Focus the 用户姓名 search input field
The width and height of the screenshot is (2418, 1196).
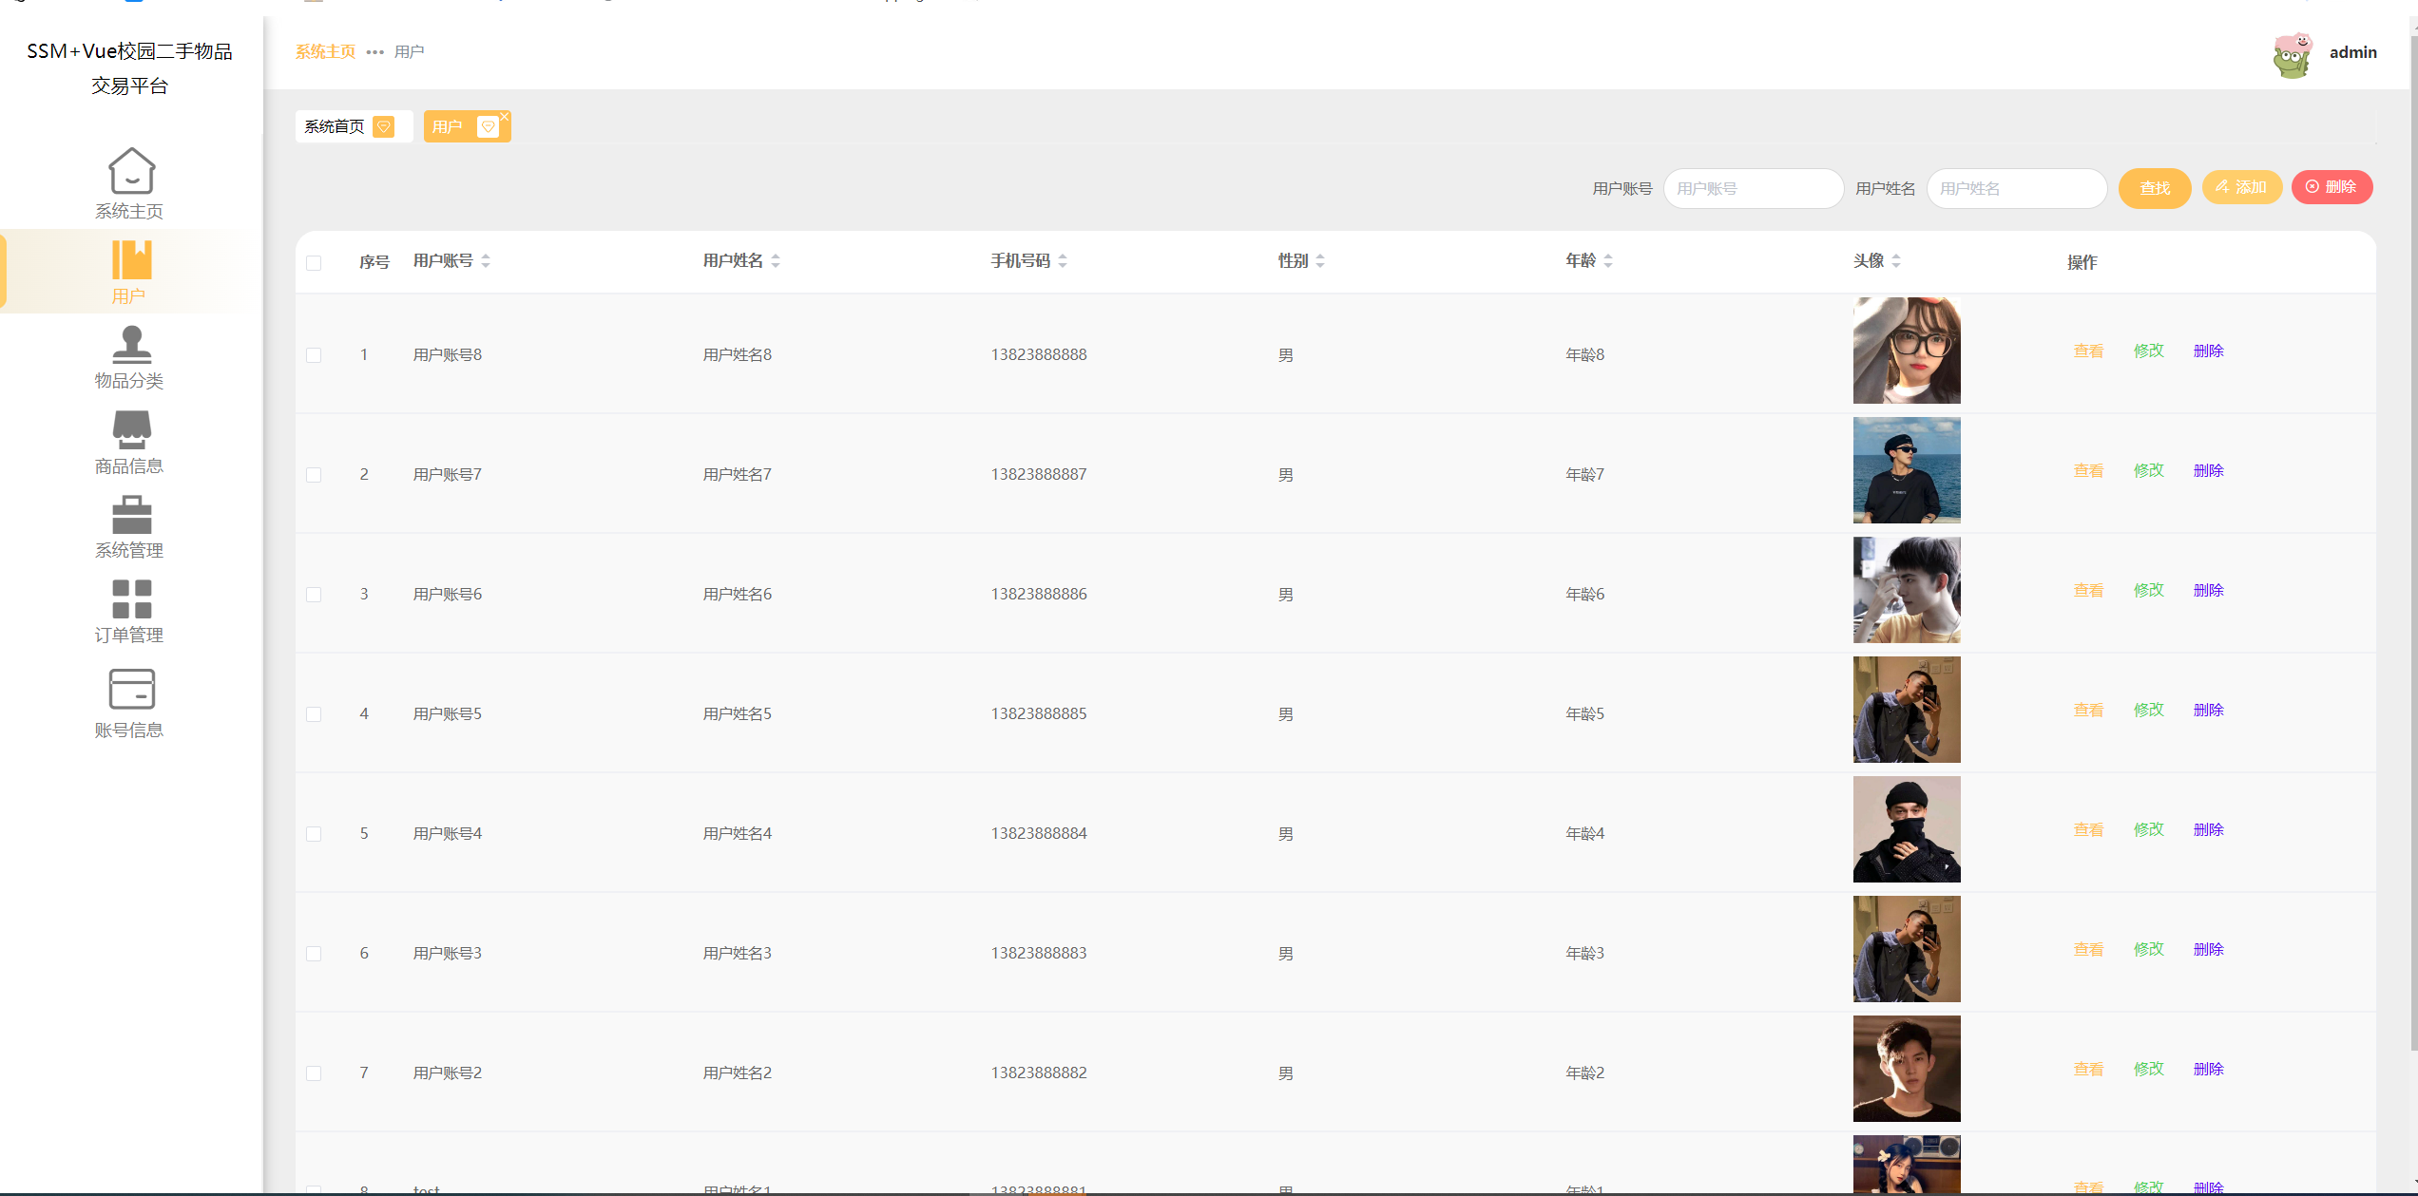(x=2016, y=188)
